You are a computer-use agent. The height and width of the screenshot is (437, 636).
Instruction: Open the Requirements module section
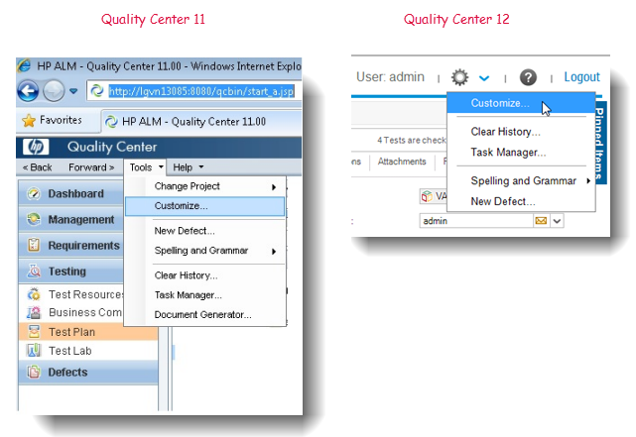point(71,246)
